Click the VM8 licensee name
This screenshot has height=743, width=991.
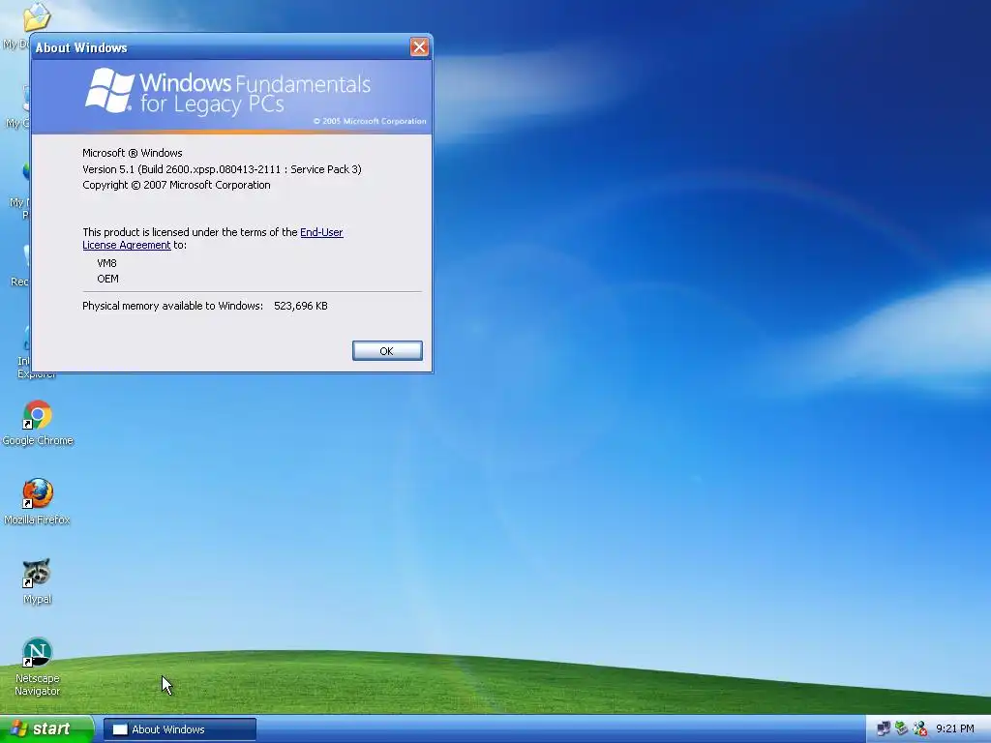(x=106, y=263)
